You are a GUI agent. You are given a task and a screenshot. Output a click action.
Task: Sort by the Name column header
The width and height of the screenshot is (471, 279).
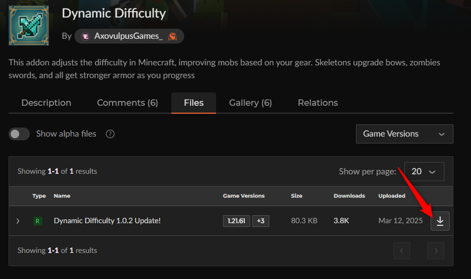62,196
